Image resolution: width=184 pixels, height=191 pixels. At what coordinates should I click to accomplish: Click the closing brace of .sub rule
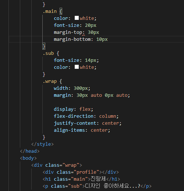point(44,74)
